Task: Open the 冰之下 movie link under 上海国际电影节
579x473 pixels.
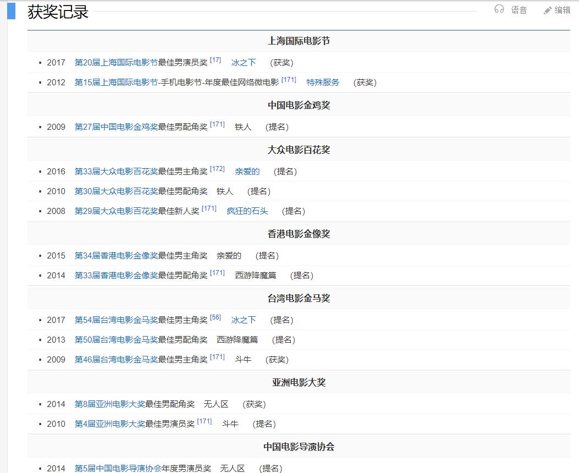Action: (x=243, y=63)
